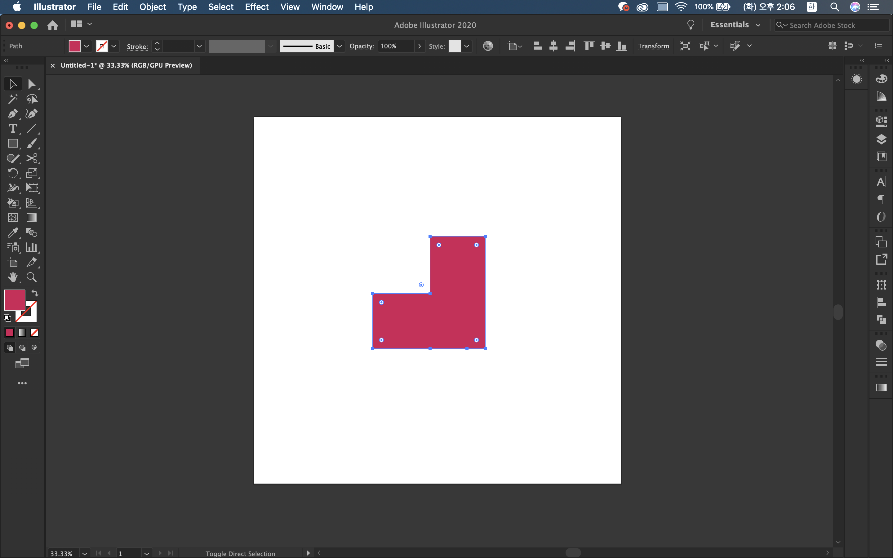
Task: Open the Effect menu
Action: pyautogui.click(x=256, y=7)
